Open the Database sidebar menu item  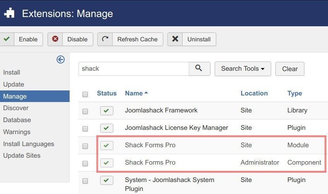17,120
